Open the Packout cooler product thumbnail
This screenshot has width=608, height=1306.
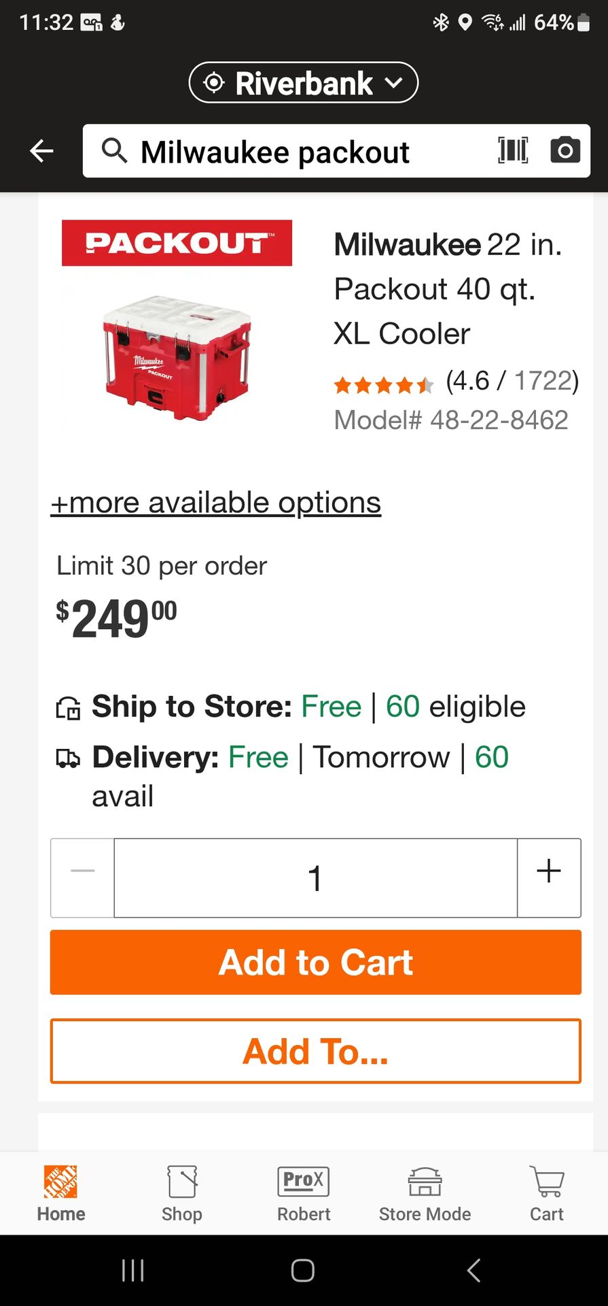click(x=177, y=357)
